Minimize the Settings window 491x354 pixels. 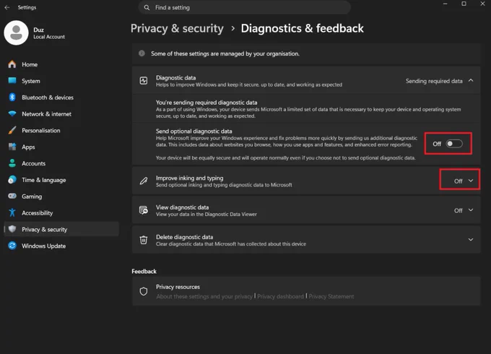click(x=445, y=4)
